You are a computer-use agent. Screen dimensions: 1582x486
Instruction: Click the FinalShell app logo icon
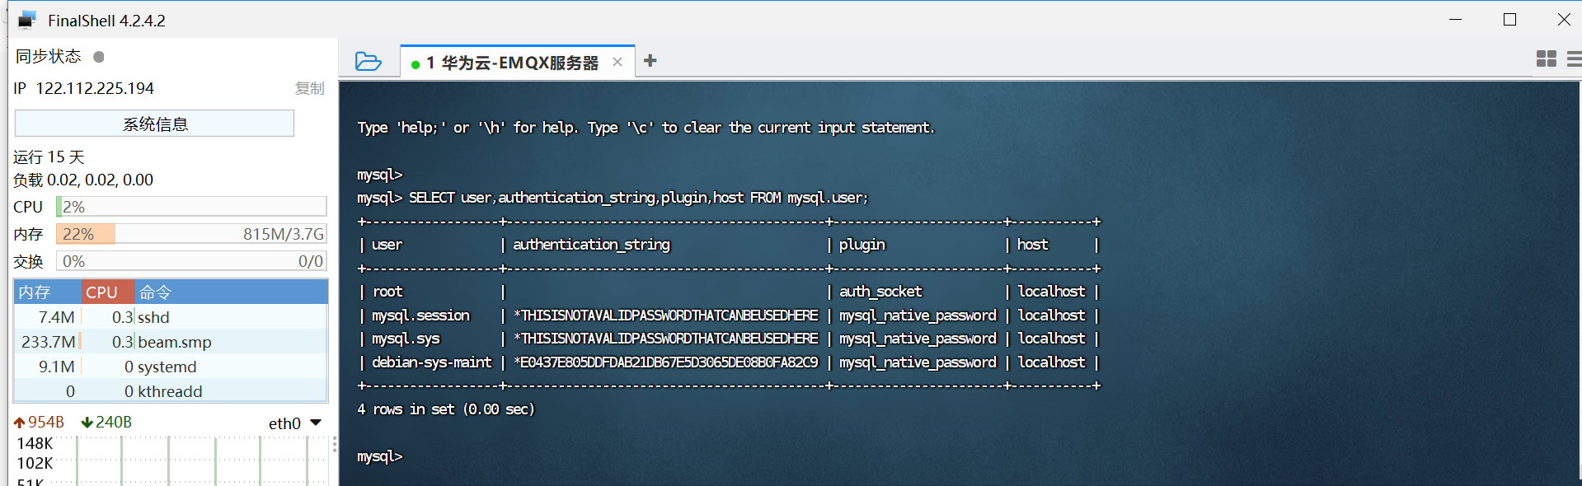click(27, 20)
